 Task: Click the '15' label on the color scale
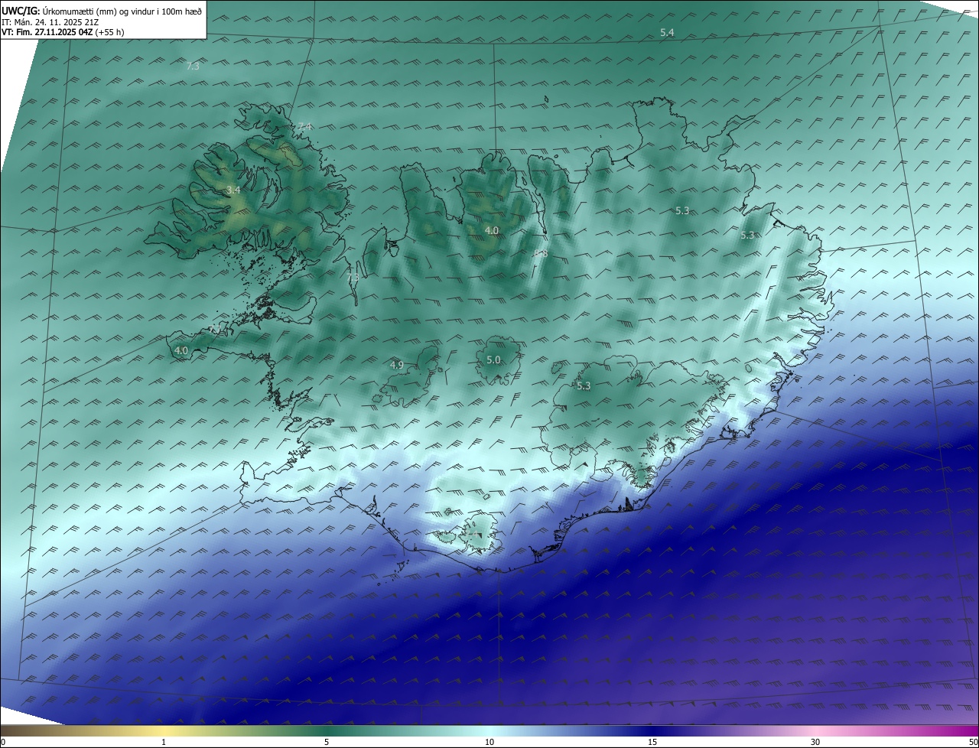coord(652,742)
